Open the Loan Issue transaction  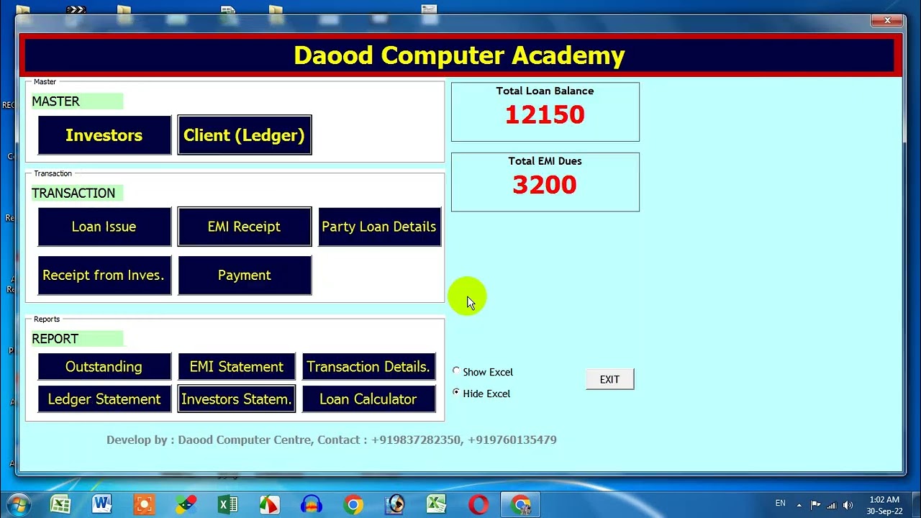pos(104,227)
